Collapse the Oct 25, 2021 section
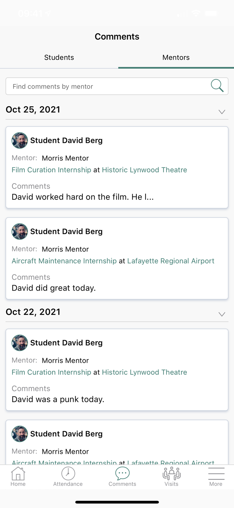Screen dimensions: 234x508 (x=222, y=112)
